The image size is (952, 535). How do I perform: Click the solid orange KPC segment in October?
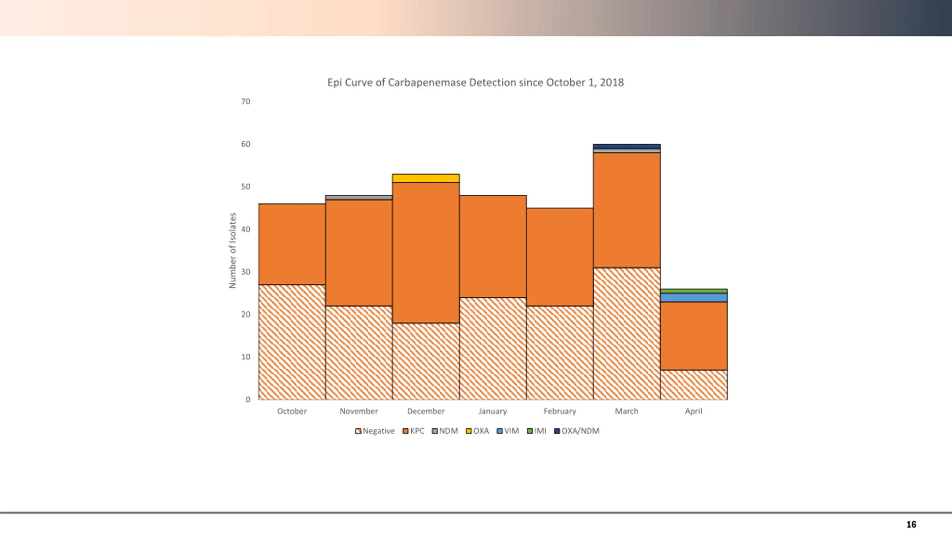(x=292, y=244)
